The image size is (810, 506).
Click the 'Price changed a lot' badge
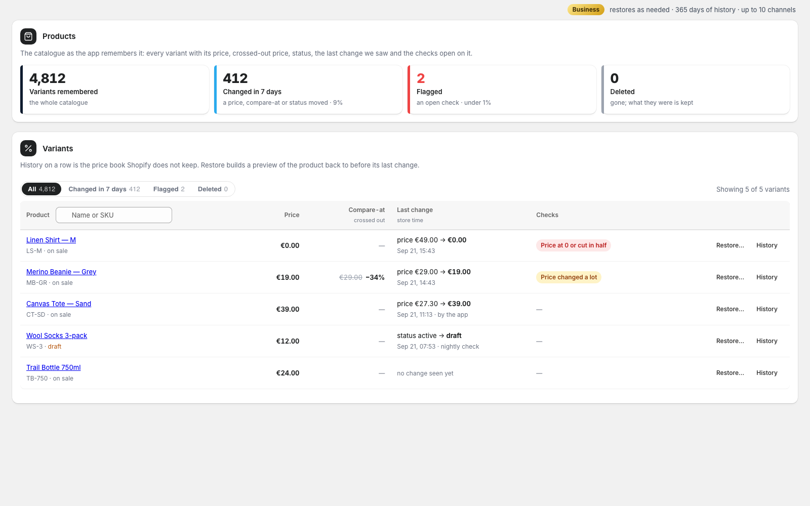pos(569,277)
